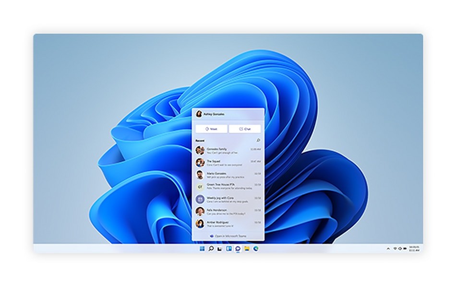Click the Chat button

[x=245, y=129]
